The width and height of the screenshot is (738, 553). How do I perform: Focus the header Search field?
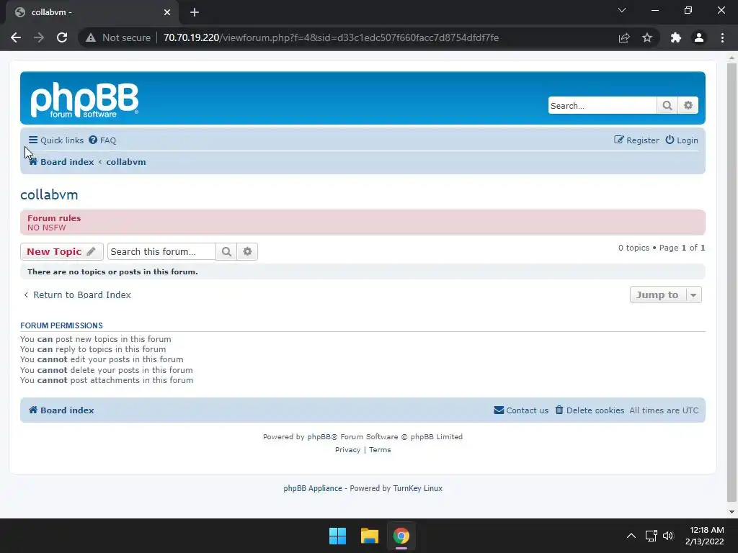click(603, 105)
